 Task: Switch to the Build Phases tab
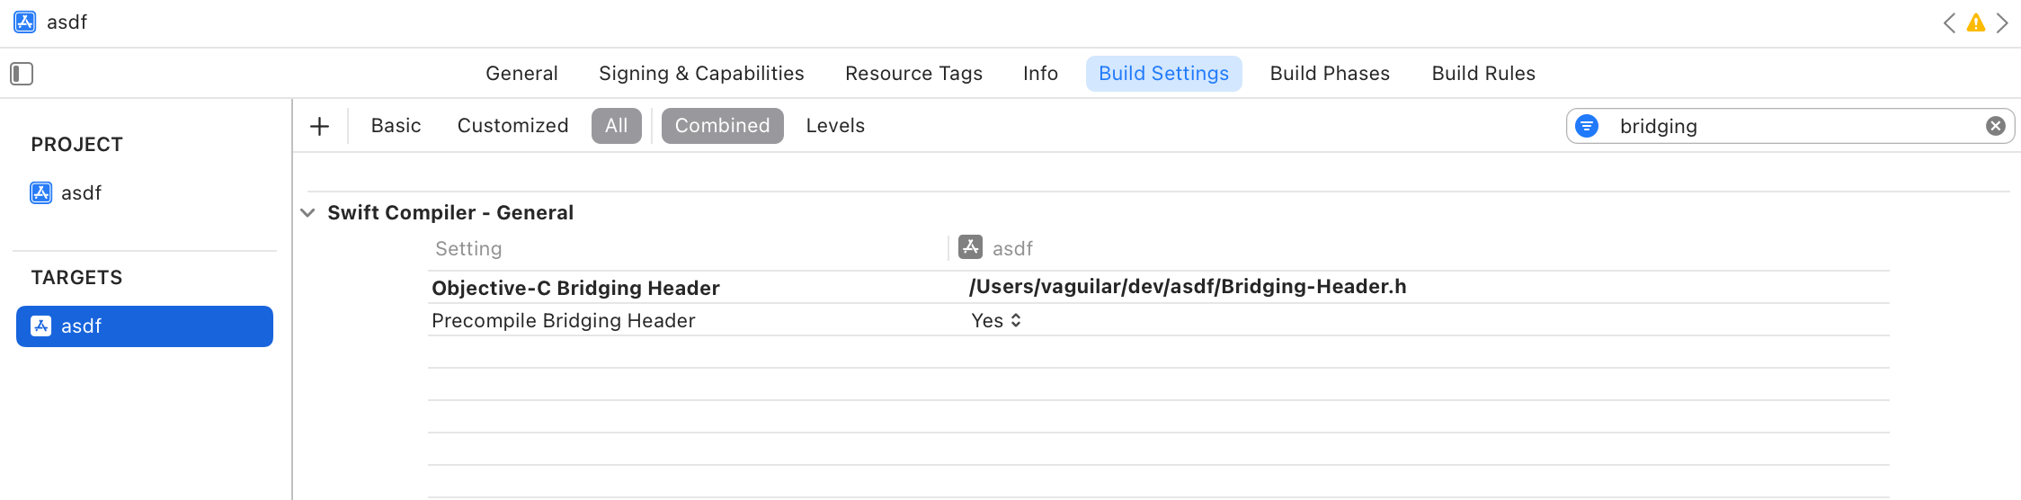[x=1330, y=74]
